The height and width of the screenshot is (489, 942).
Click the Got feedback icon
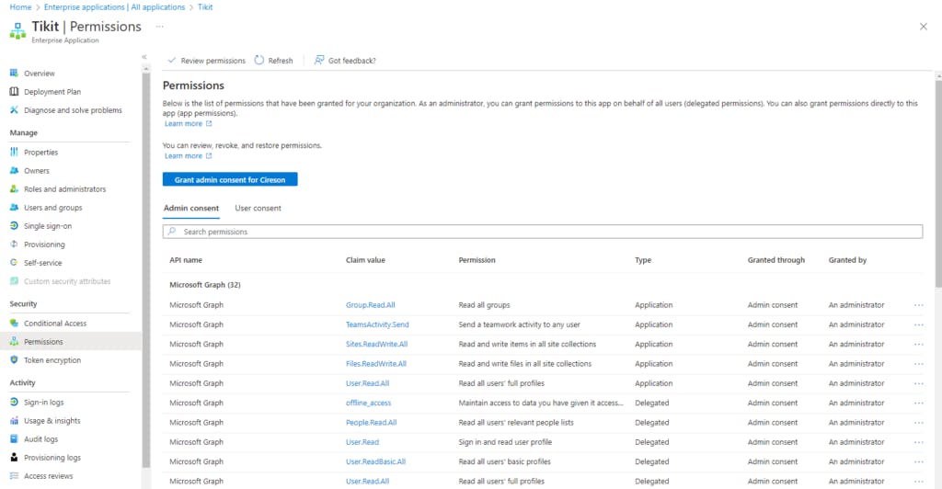click(319, 61)
